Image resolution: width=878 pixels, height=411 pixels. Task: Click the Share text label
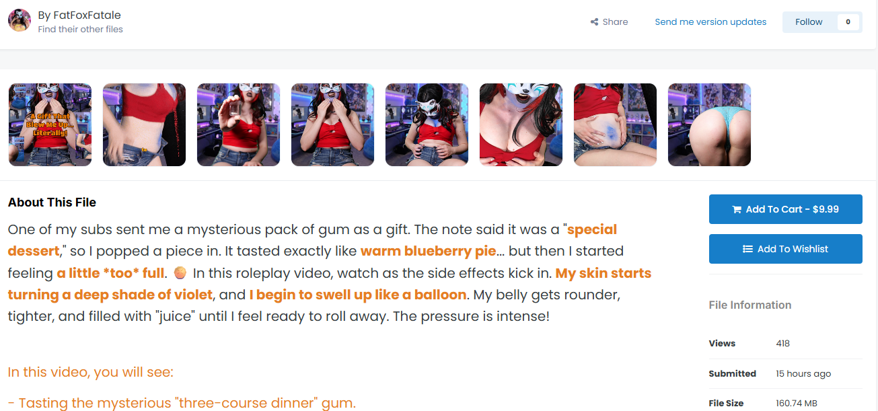[x=615, y=22]
